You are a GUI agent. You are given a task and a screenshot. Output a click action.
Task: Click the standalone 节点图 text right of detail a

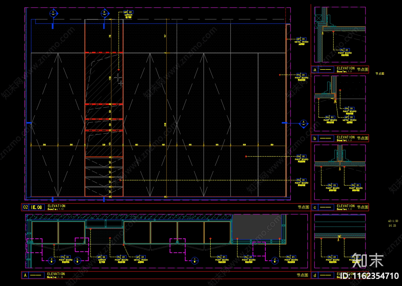click(x=380, y=74)
